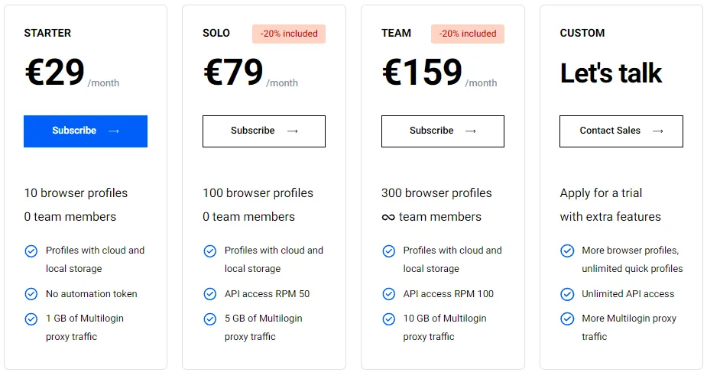Image resolution: width=707 pixels, height=372 pixels.
Task: Click check icon beside More Multilogin proxy traffic
Action: 567,319
